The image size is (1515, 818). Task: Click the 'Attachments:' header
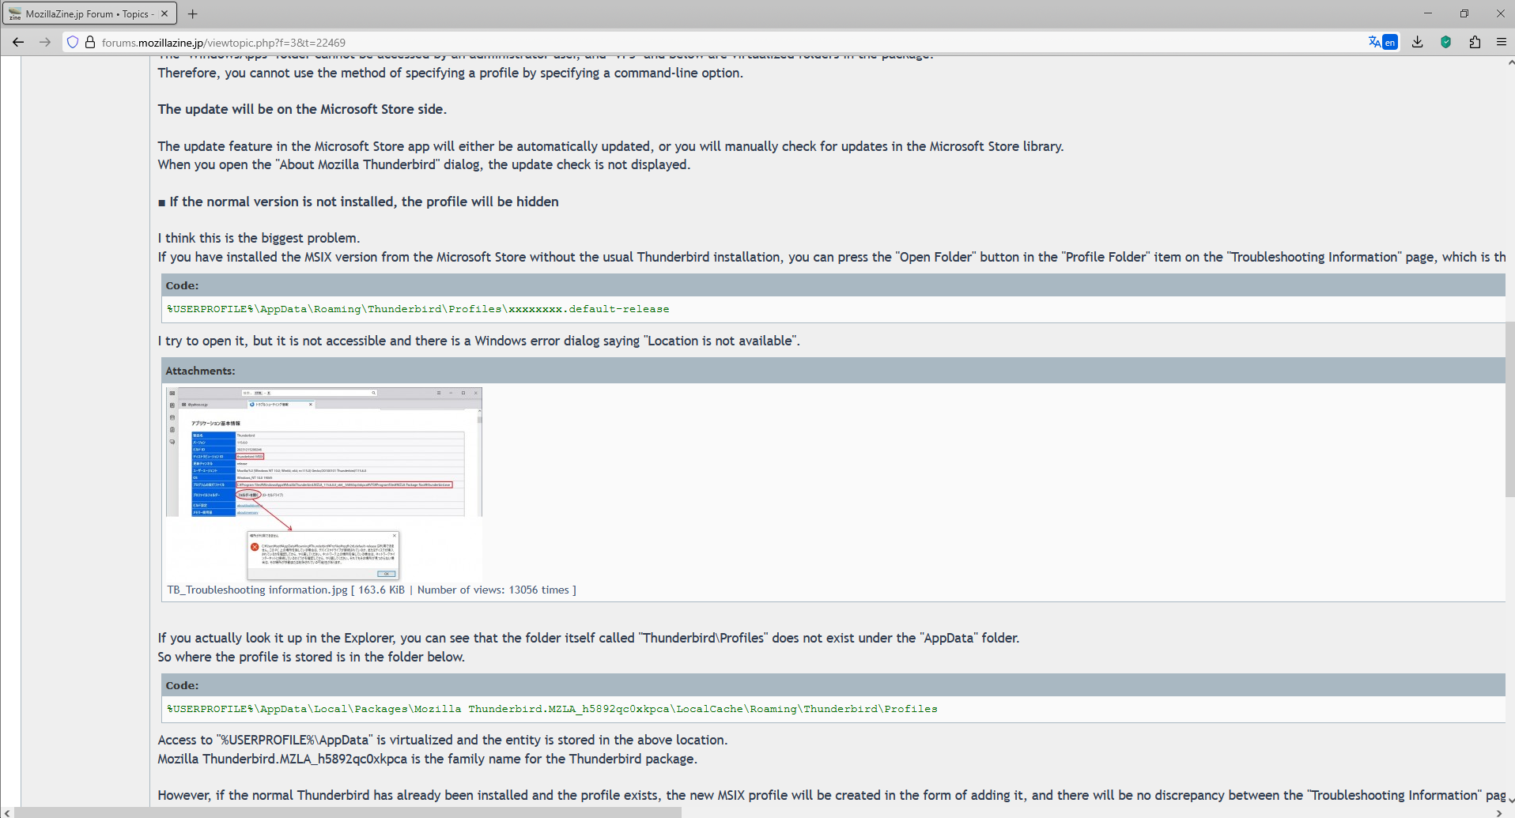pyautogui.click(x=200, y=371)
